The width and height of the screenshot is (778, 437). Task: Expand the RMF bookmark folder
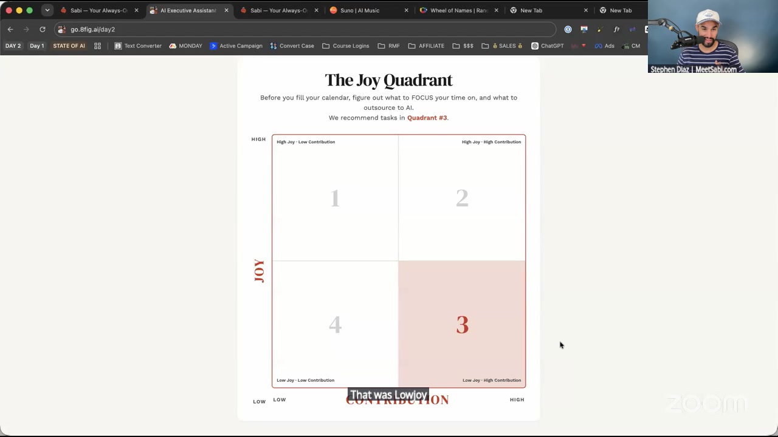click(x=388, y=46)
